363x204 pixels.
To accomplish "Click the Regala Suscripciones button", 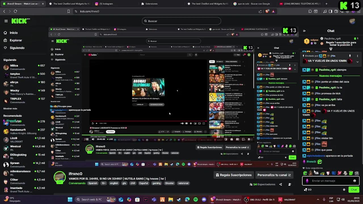I will [x=234, y=175].
